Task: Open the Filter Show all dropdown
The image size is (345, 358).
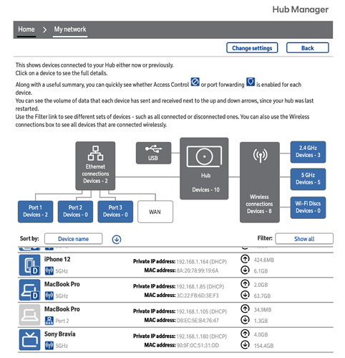Action: tap(304, 239)
